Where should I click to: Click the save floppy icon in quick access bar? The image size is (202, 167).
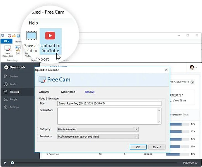click(18, 36)
